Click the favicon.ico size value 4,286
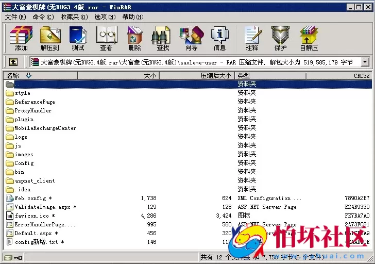Viewport: 375px width, 264px height. [148, 216]
